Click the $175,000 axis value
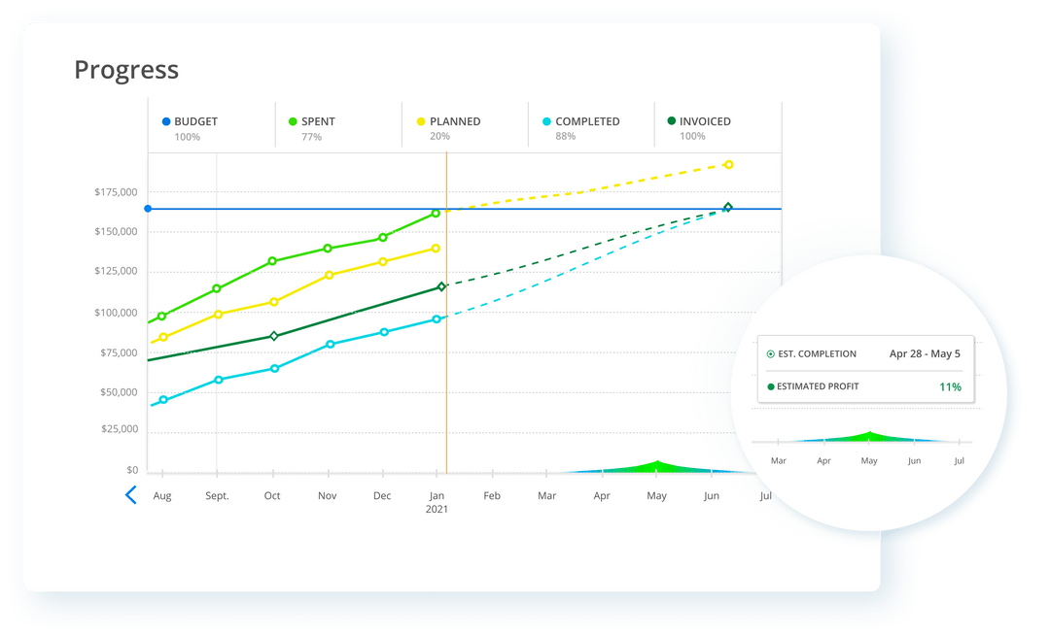 click(116, 192)
